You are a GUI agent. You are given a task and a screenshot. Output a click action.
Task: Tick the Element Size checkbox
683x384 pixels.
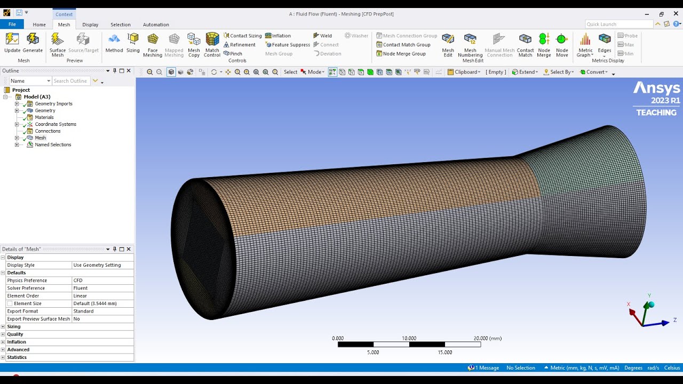point(10,303)
